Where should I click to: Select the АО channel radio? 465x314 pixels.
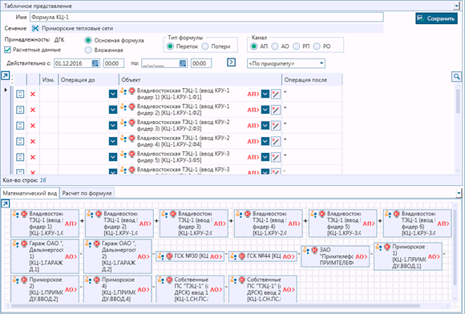click(275, 46)
